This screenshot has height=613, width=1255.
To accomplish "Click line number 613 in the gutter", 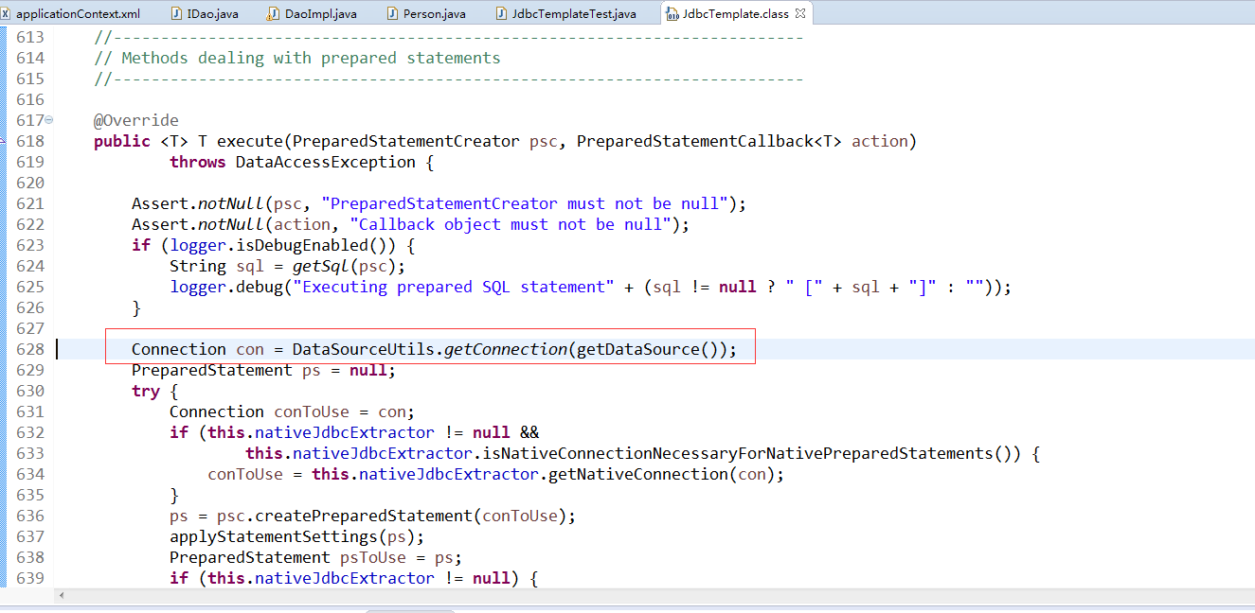I will 30,37.
